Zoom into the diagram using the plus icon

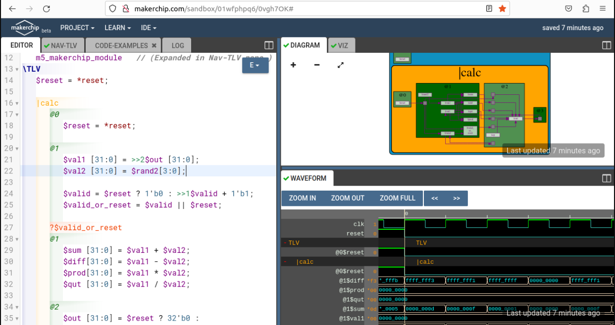pyautogui.click(x=293, y=65)
